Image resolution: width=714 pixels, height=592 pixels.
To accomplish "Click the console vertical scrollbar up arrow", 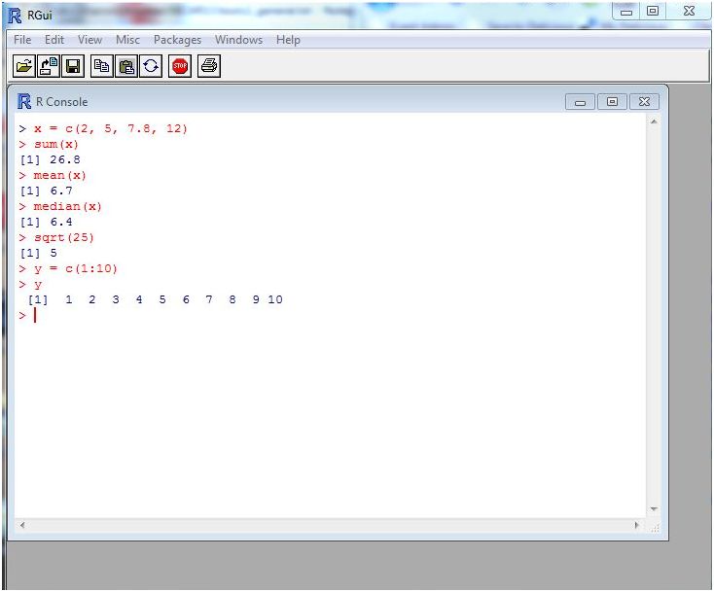I will coord(654,122).
